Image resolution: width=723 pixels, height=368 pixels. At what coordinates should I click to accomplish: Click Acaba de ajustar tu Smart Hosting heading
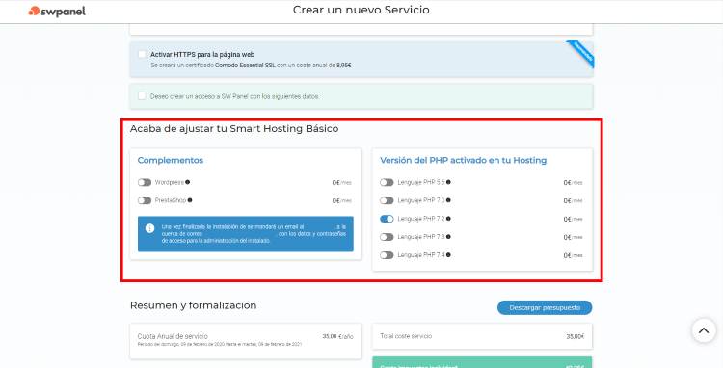[x=234, y=128]
